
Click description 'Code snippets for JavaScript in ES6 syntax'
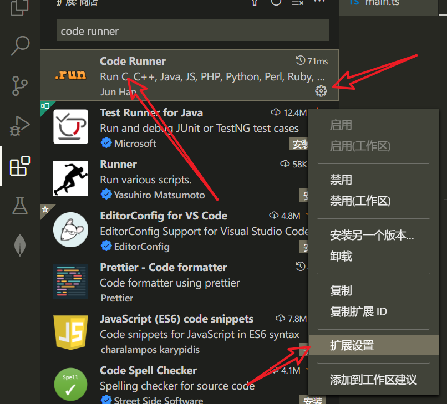[x=200, y=334]
